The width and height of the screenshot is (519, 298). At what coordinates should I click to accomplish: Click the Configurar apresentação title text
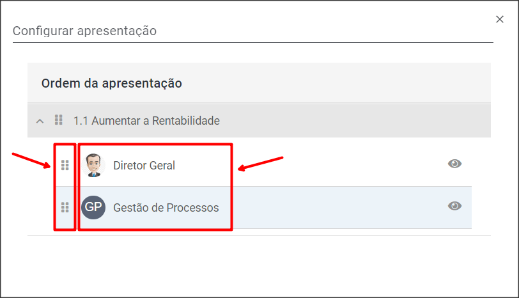(85, 31)
